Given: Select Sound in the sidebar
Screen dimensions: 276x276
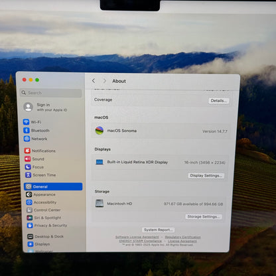Looking at the screenshot, I should coord(34,159).
